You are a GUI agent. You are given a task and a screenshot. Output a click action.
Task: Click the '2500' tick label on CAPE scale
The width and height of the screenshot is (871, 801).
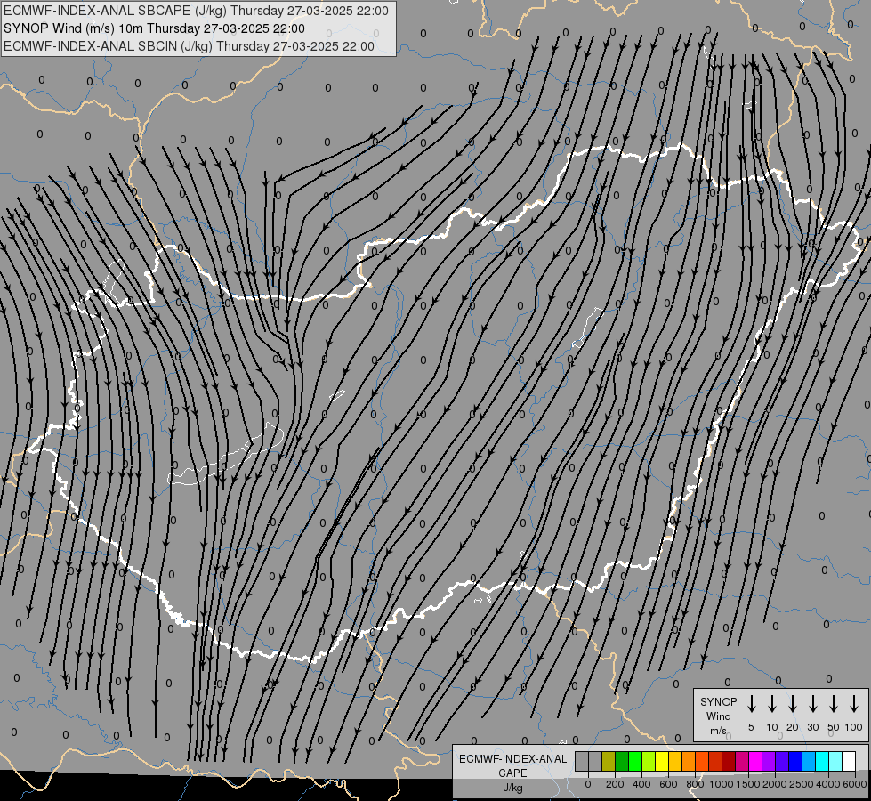[801, 784]
